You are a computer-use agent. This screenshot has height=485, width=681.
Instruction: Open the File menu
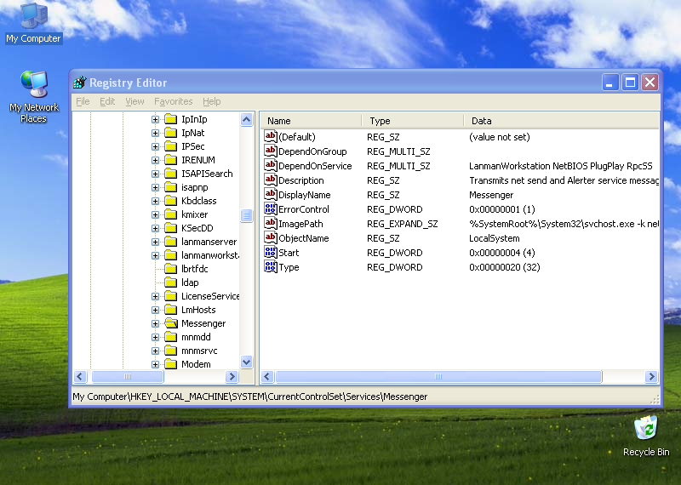(x=83, y=101)
